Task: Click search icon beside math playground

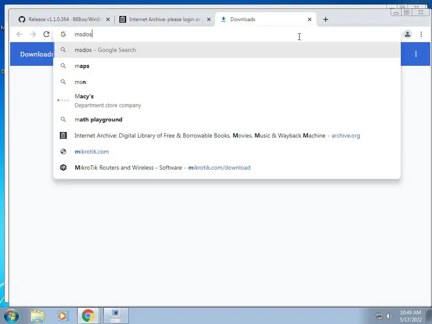Action: (x=63, y=119)
